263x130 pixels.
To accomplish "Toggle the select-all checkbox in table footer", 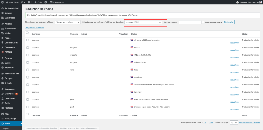I will click(27, 114).
